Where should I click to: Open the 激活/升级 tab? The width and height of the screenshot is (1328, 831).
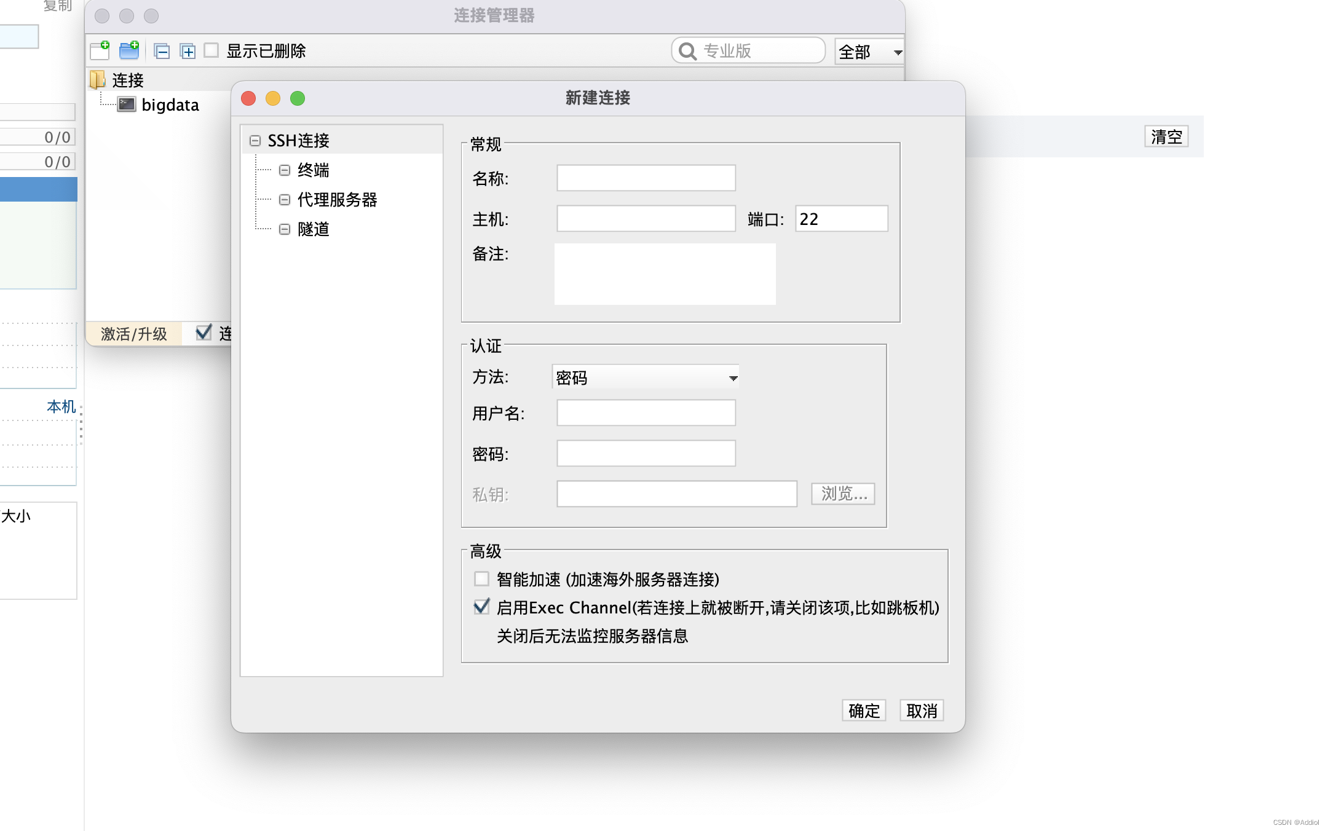pos(134,334)
